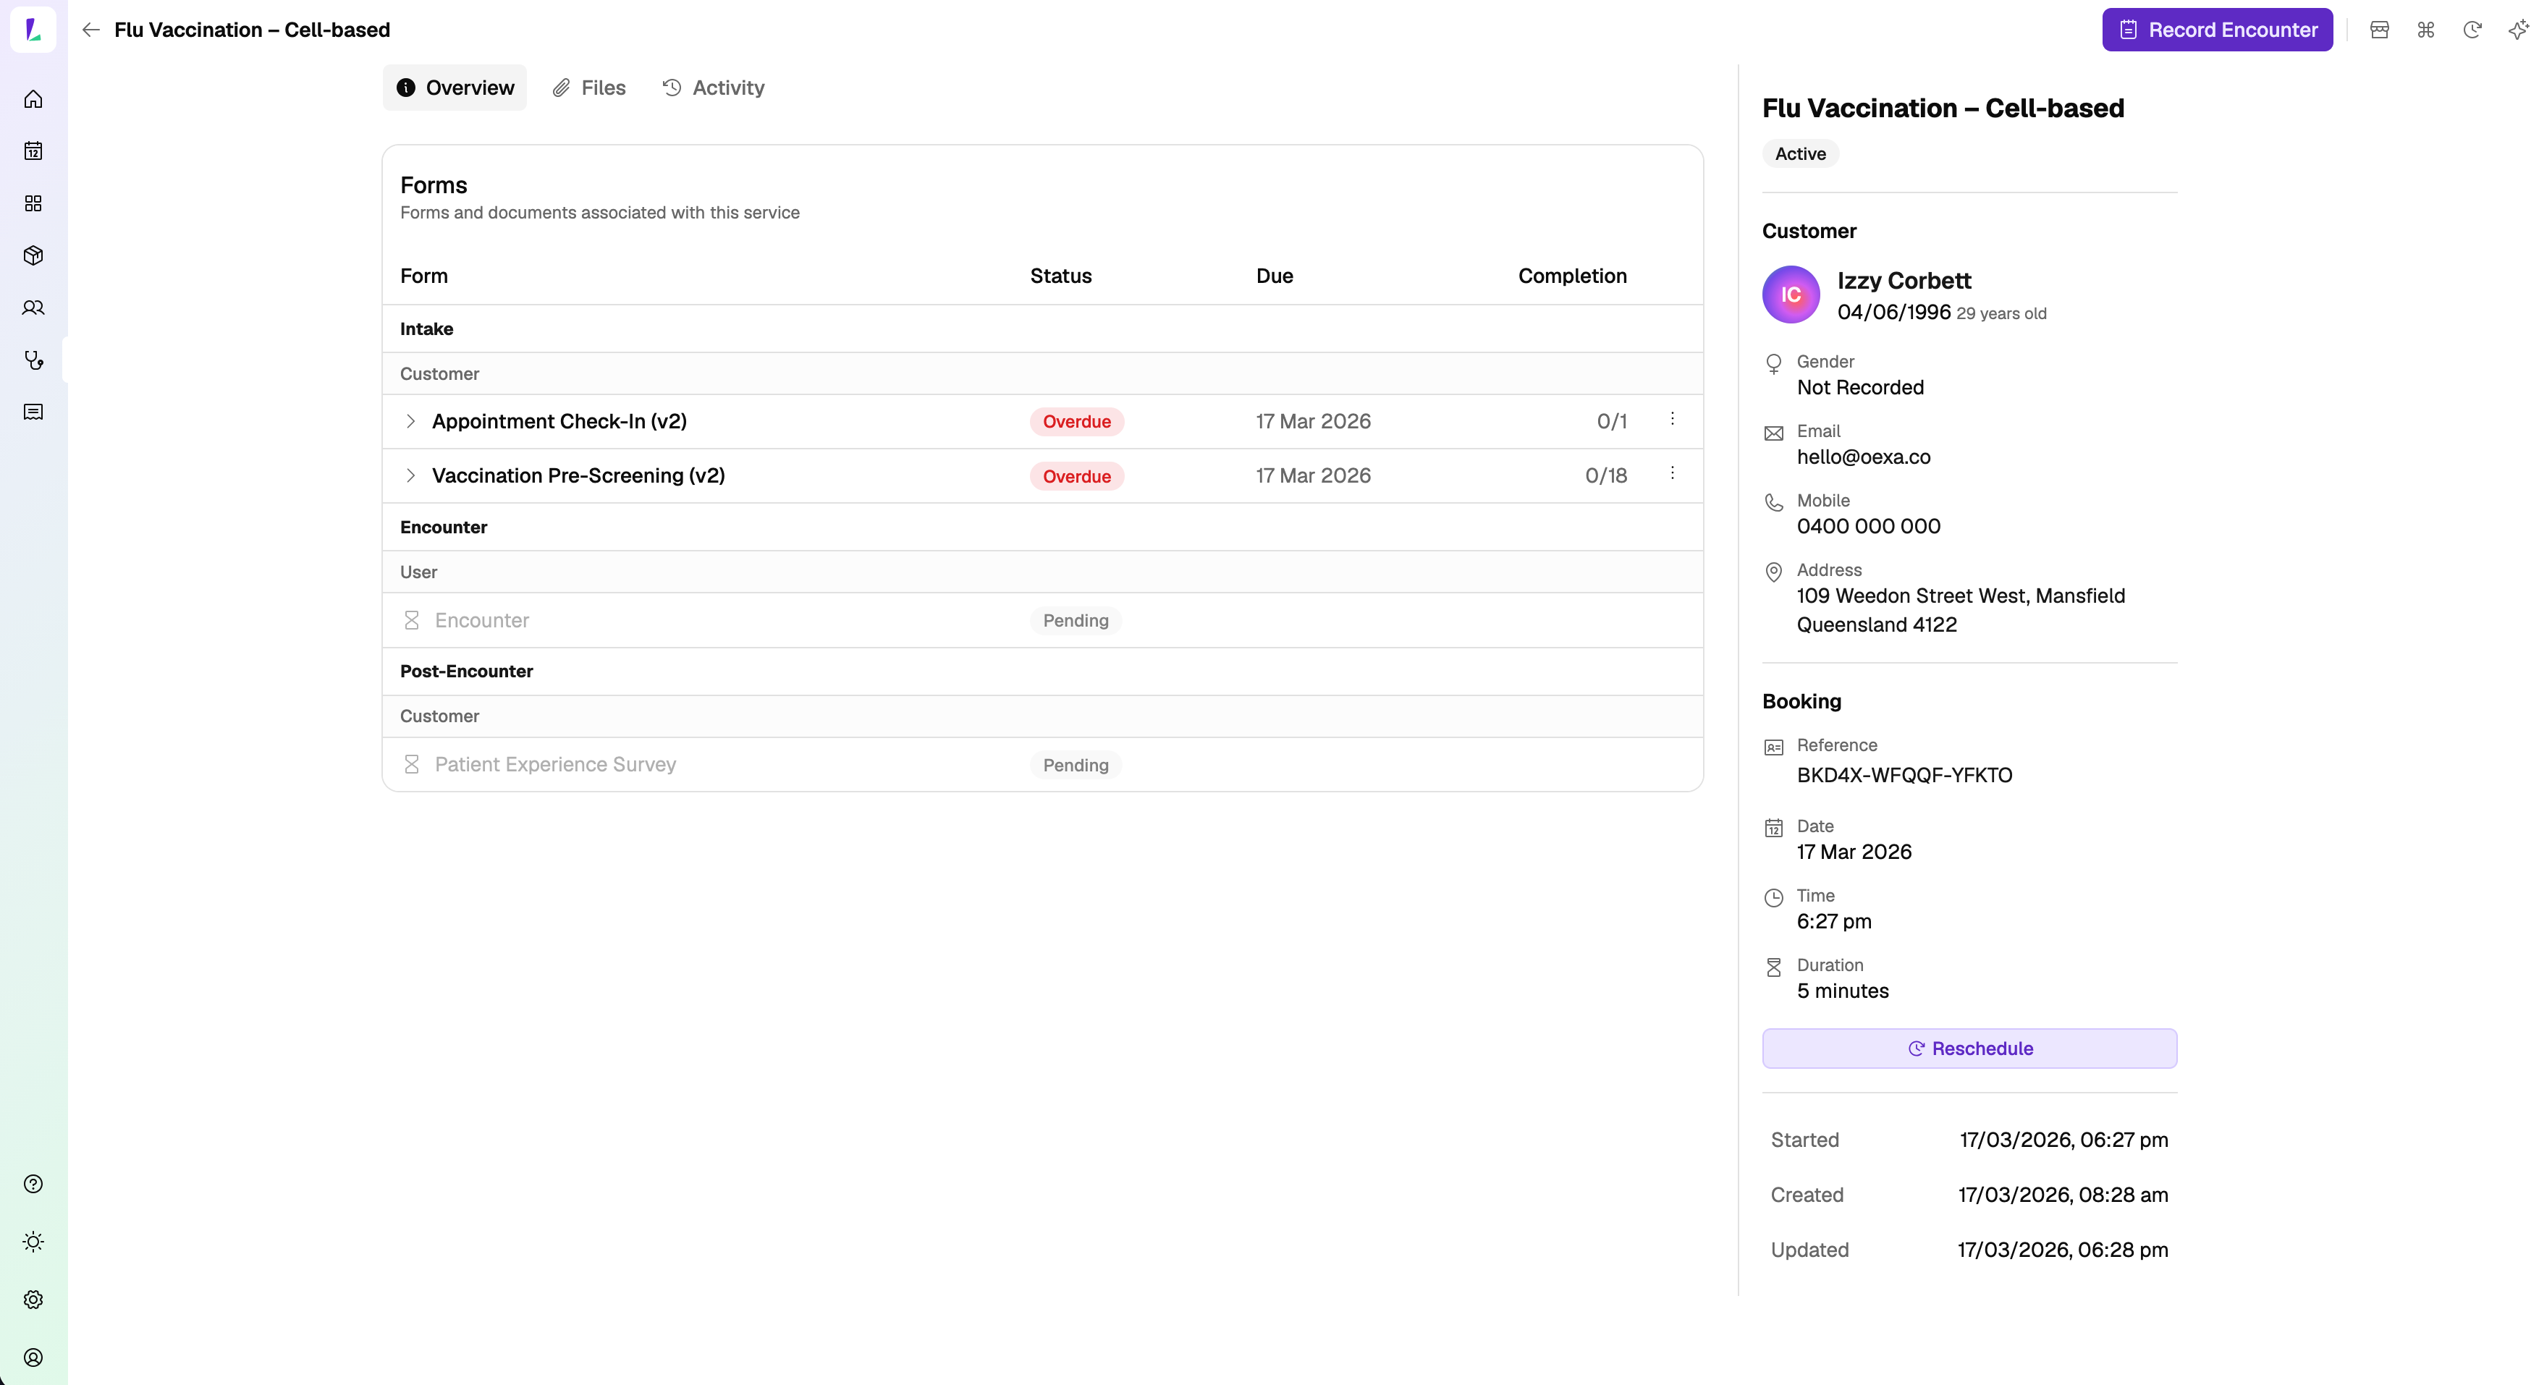
Task: Switch to the Overview tab
Action: point(455,88)
